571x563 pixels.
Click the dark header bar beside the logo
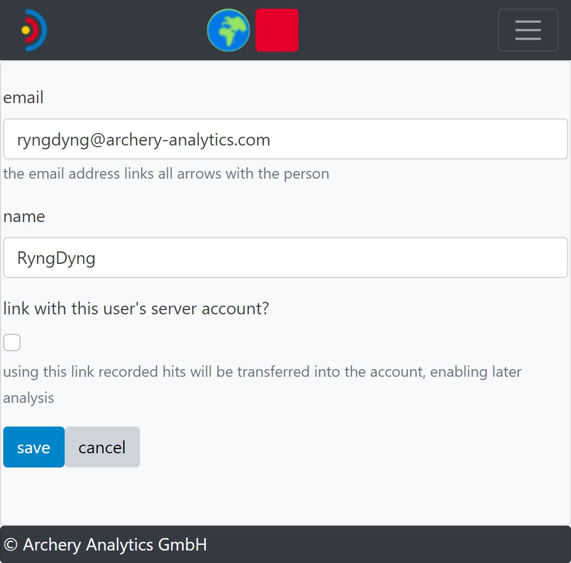[x=125, y=30]
